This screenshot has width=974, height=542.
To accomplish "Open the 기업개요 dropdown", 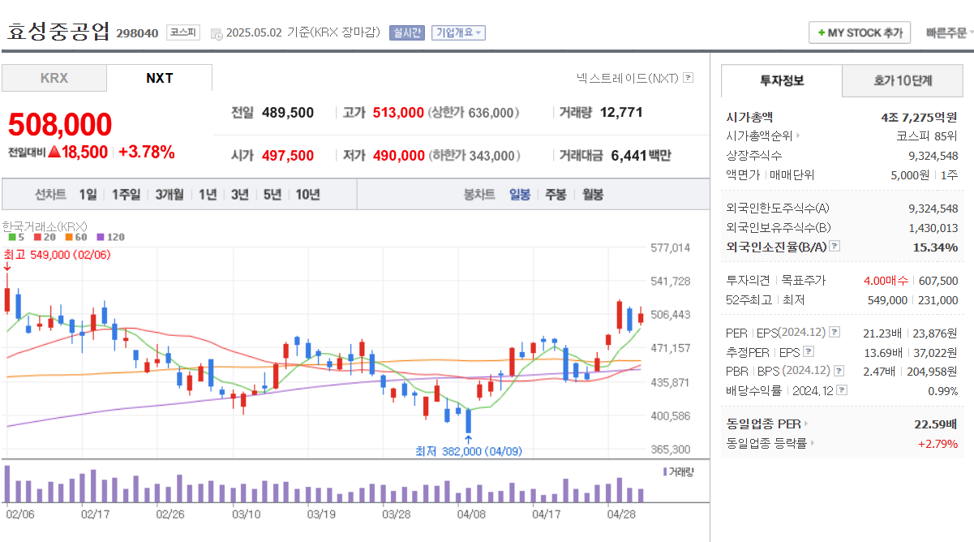I will pyautogui.click(x=457, y=33).
